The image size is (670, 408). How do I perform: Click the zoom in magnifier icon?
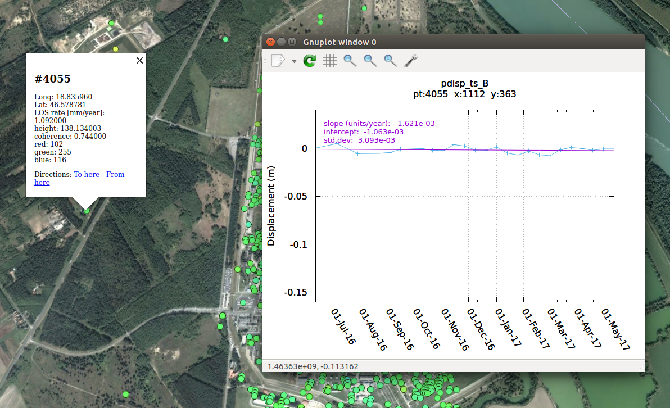370,61
